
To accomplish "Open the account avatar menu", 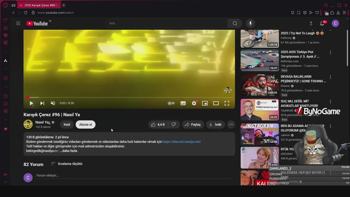I will 336,23.
